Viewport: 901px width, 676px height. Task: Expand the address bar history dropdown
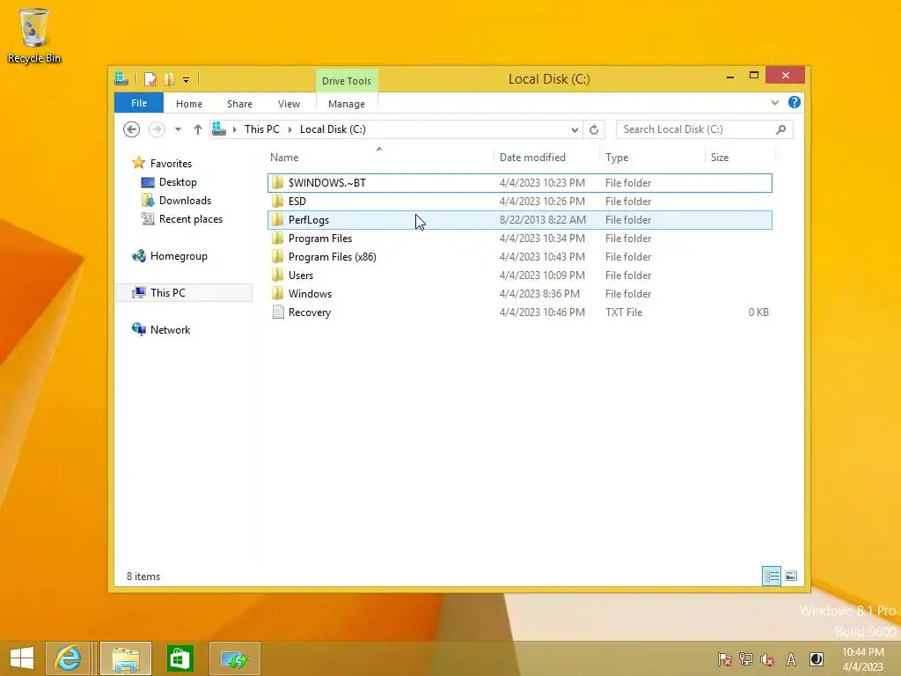coord(575,129)
